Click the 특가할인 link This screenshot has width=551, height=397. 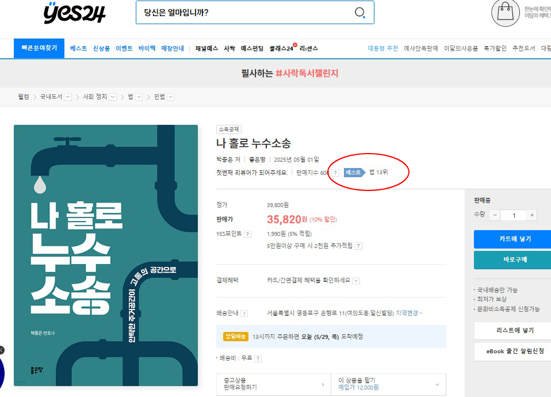point(495,48)
